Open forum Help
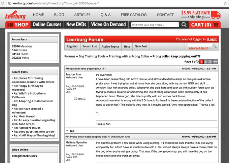Image resolution: width=229 pixels, height=163 pixels. 127,46
